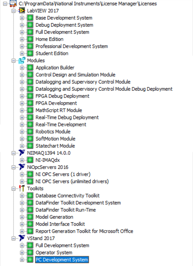
Task: Click green status icon for Home Edition
Action: [x=30, y=39]
